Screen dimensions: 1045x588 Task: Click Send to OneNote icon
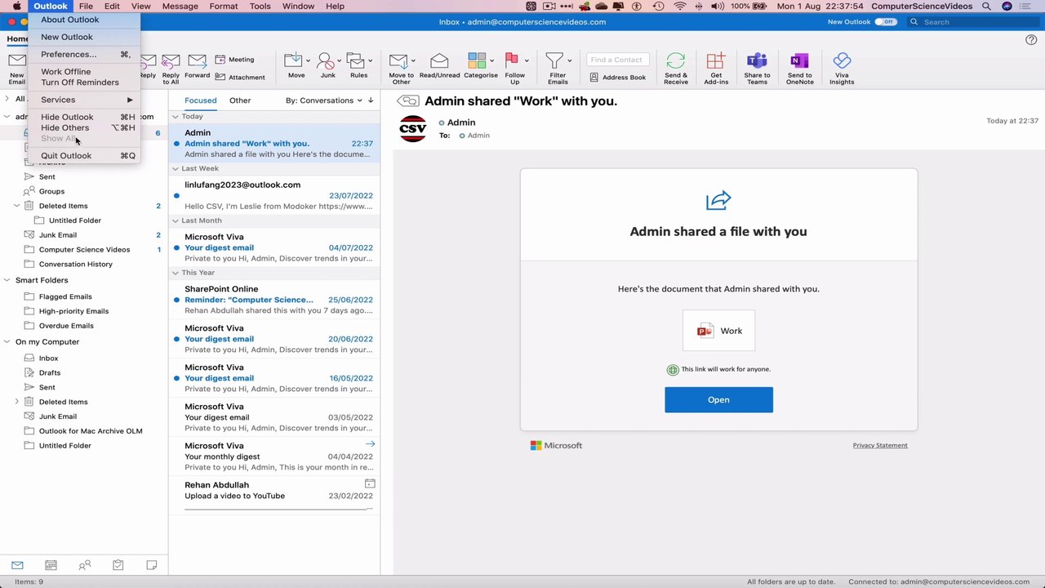[x=799, y=60]
